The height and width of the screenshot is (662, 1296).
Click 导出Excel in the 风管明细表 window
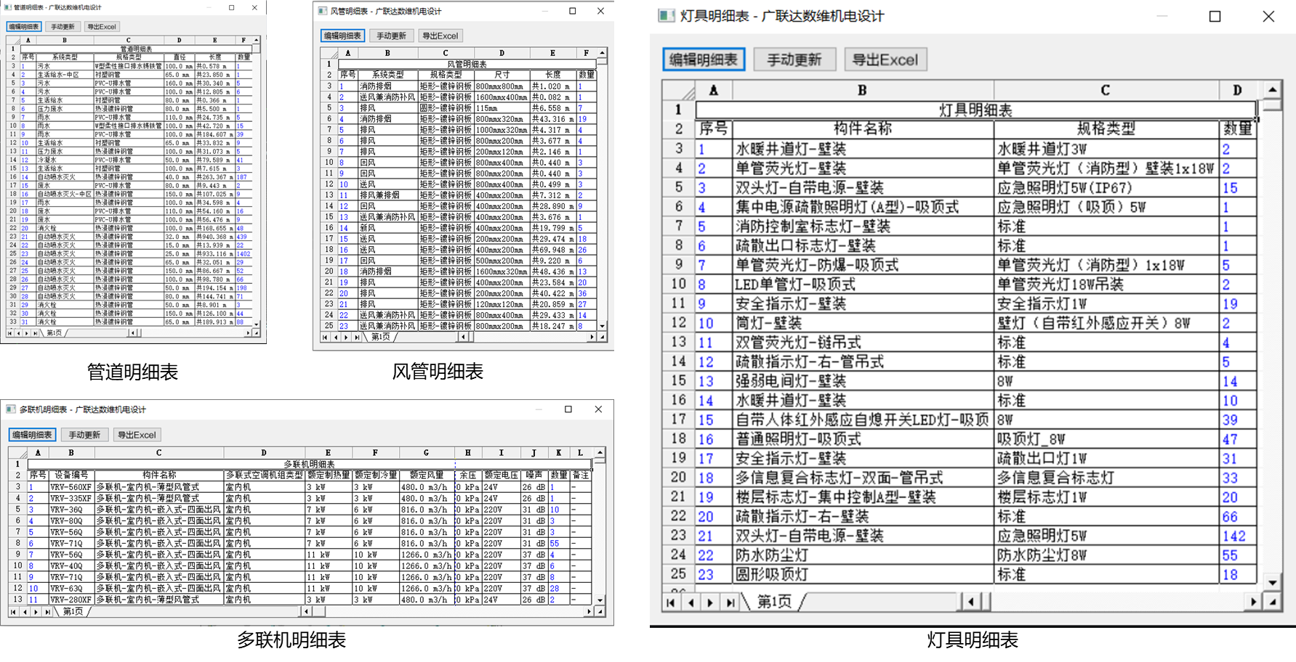pos(440,36)
